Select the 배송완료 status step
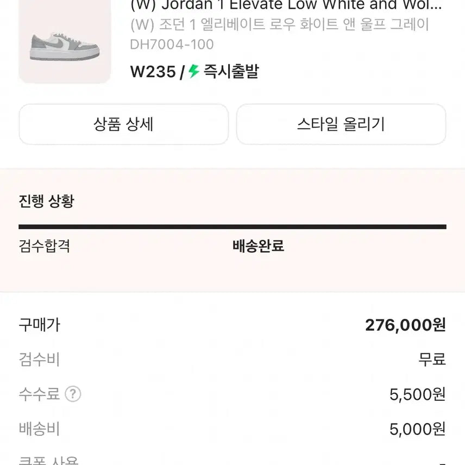Image resolution: width=465 pixels, height=465 pixels. (258, 246)
